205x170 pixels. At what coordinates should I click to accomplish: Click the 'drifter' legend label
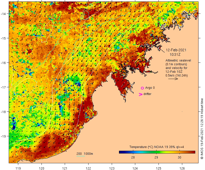click(147, 94)
